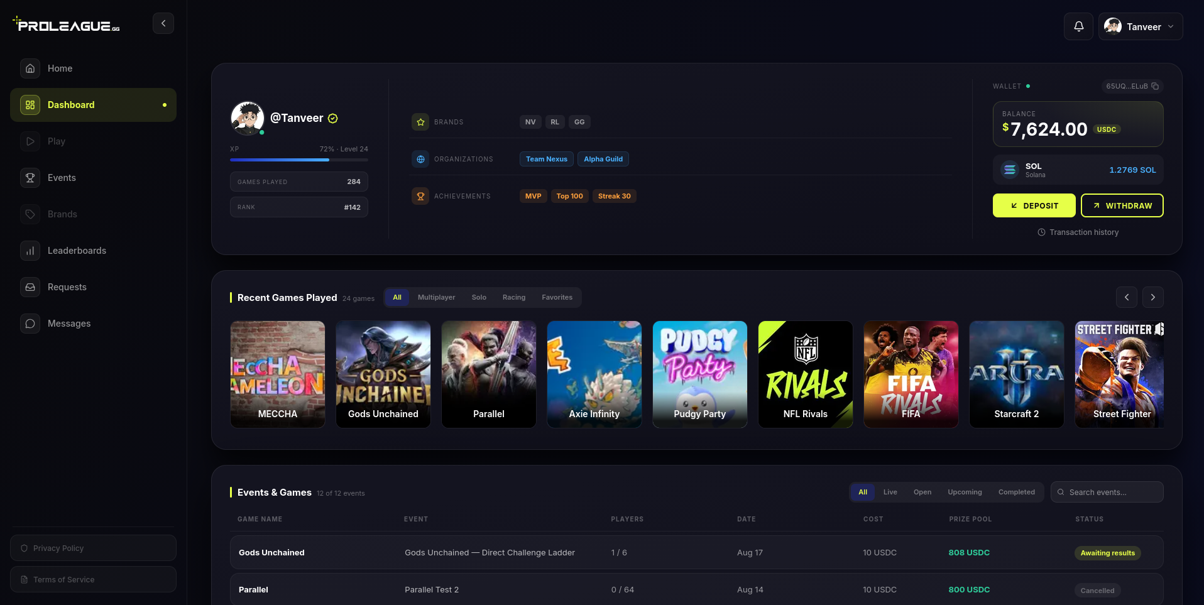Open the Axie Infinity game card
This screenshot has height=605, width=1204.
click(594, 374)
